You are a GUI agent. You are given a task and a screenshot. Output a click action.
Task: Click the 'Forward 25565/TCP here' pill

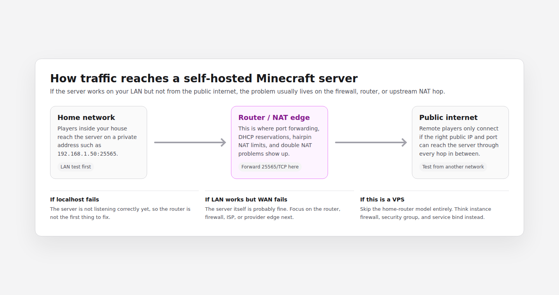[270, 167]
